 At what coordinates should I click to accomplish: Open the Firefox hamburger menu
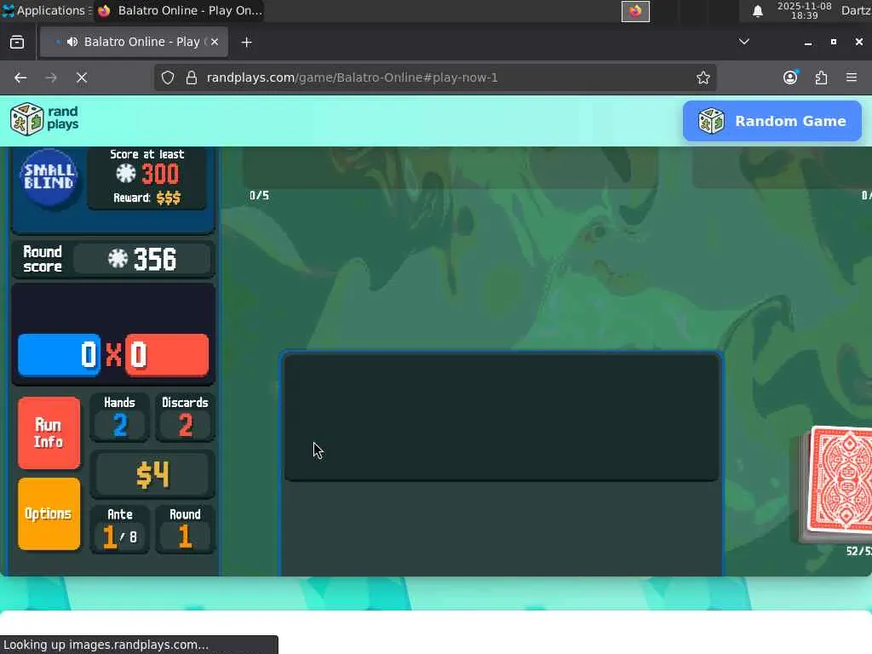(x=852, y=77)
